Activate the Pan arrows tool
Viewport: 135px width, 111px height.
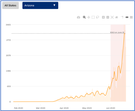[89, 17]
